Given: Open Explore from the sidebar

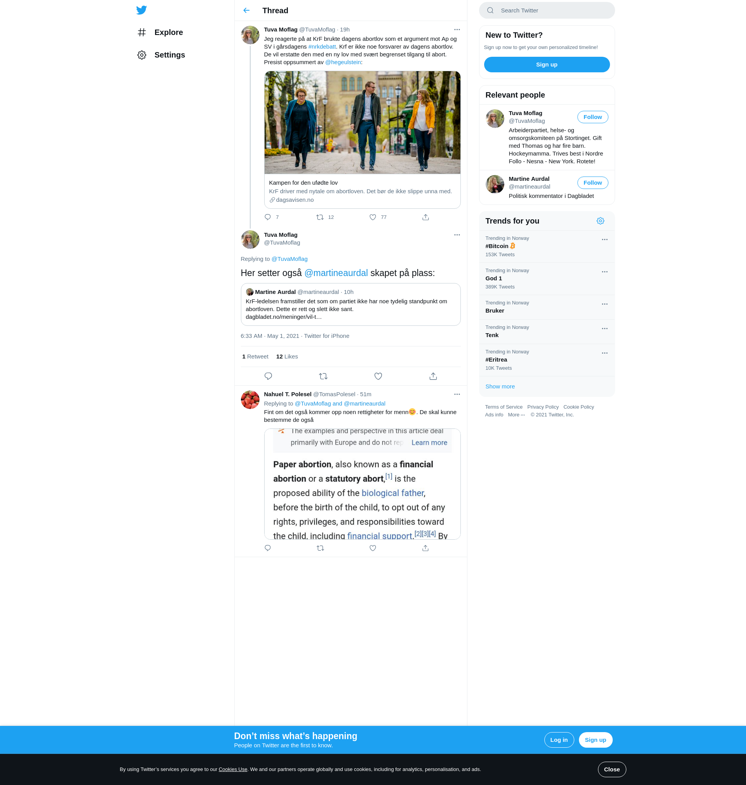Looking at the screenshot, I should (160, 32).
